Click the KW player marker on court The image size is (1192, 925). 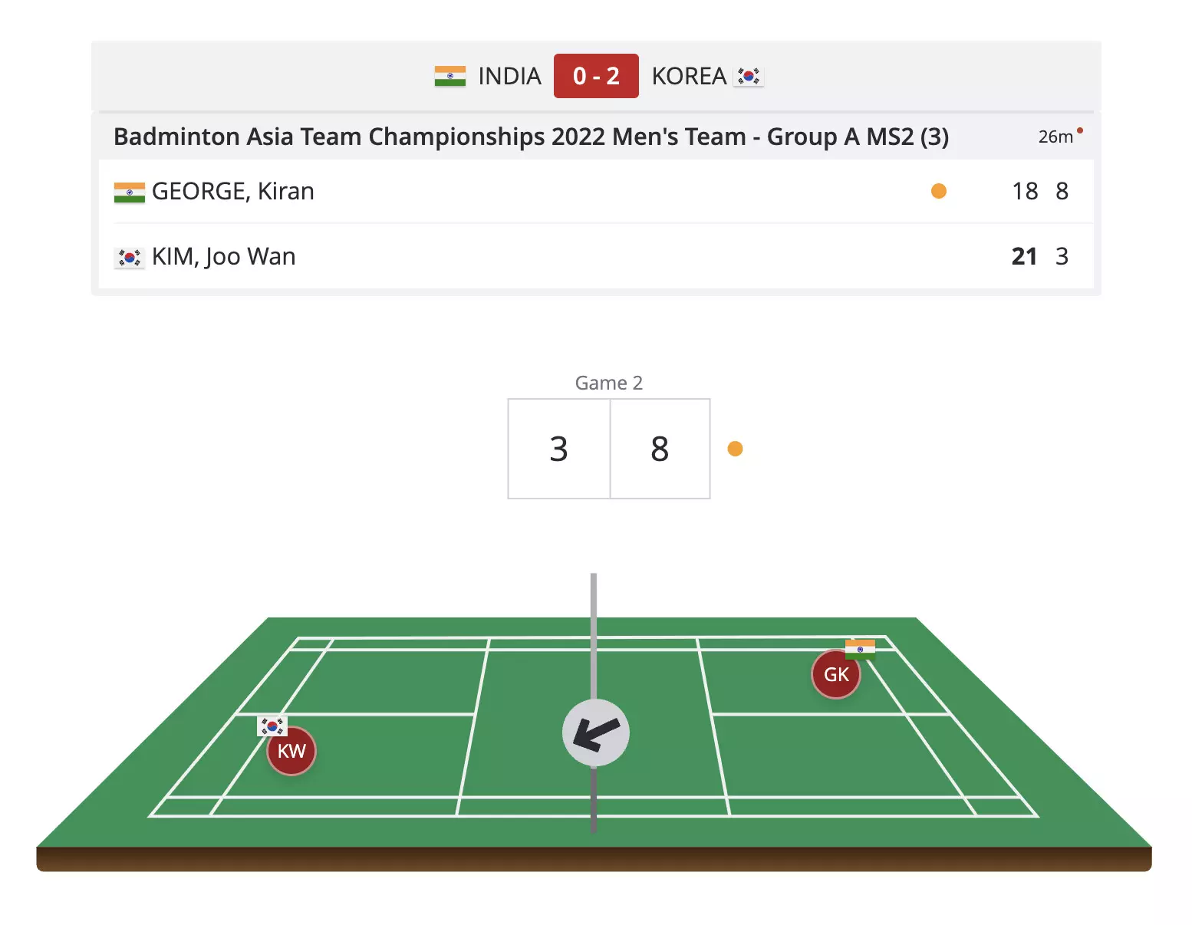coord(291,751)
